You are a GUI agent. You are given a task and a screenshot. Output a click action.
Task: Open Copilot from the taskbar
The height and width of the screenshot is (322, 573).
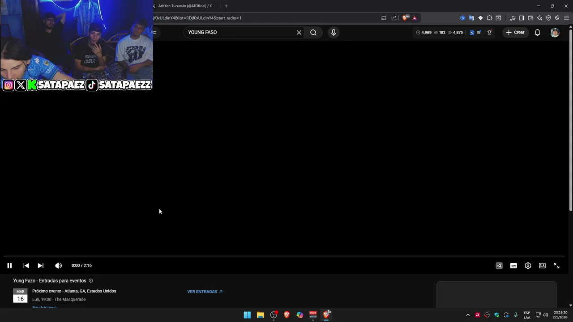point(300,315)
